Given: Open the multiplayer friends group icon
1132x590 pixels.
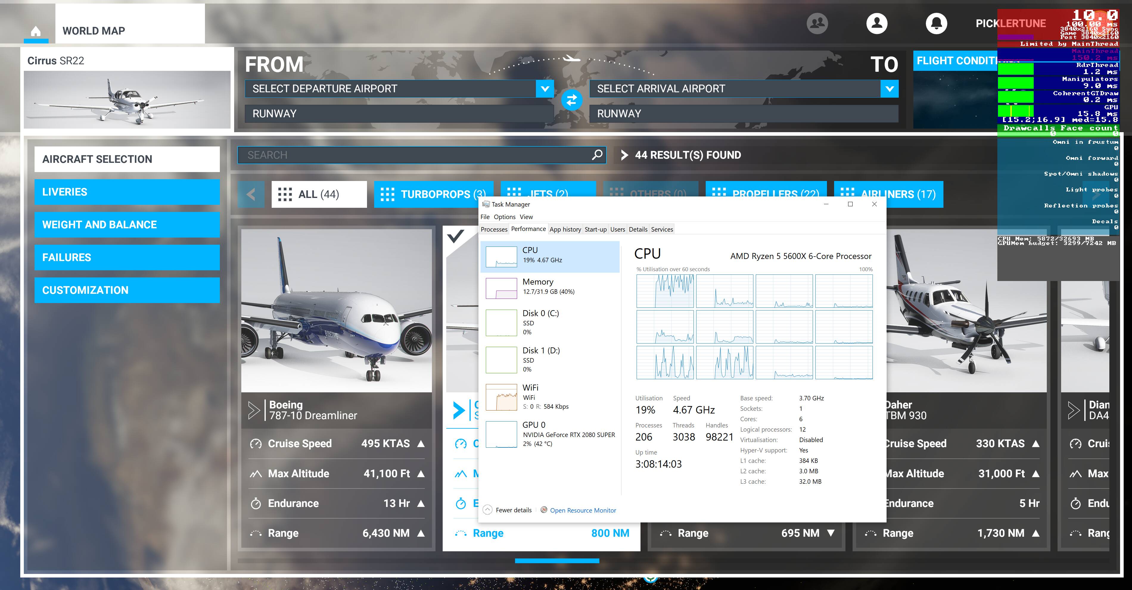Looking at the screenshot, I should click(817, 23).
